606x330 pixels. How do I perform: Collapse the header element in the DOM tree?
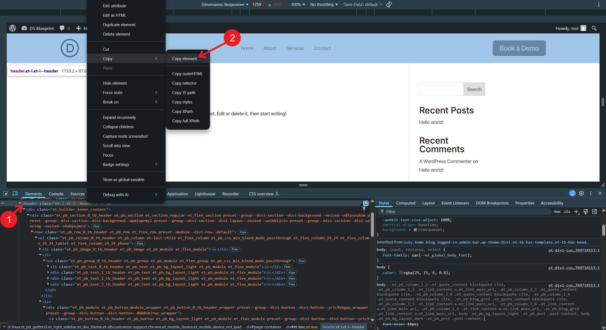20,203
